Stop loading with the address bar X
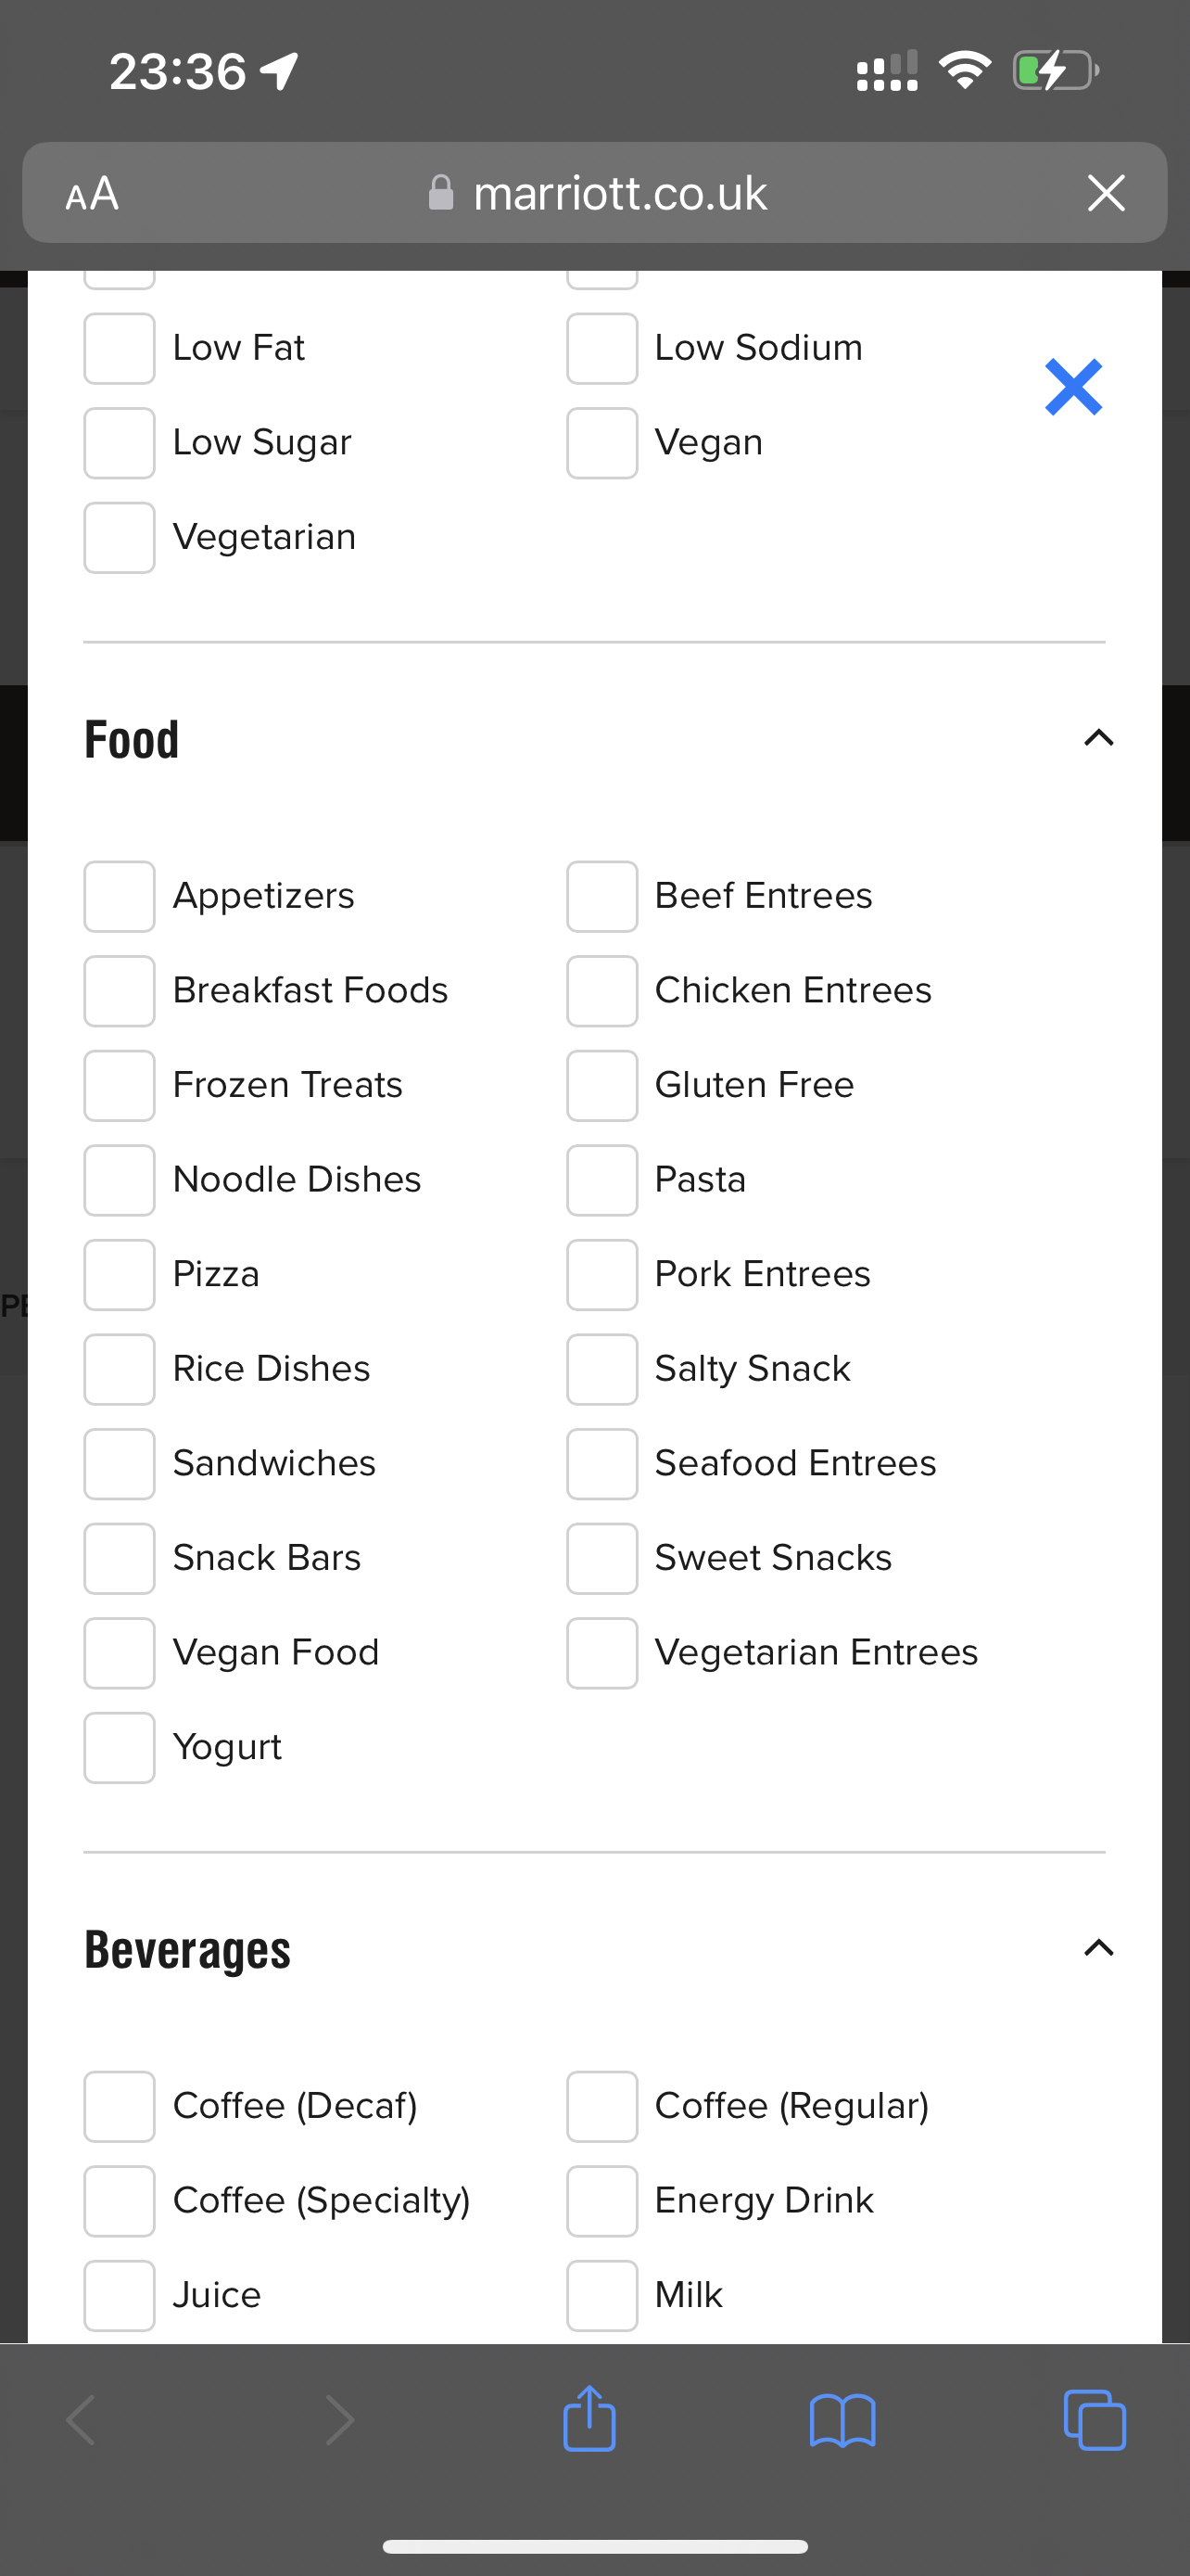 [1106, 193]
